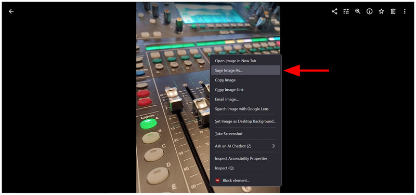Click the Zoom magnifier icon
Image resolution: width=416 pixels, height=195 pixels.
pyautogui.click(x=358, y=11)
